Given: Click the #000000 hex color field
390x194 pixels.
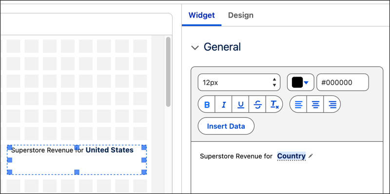Looking at the screenshot, I should pyautogui.click(x=343, y=82).
